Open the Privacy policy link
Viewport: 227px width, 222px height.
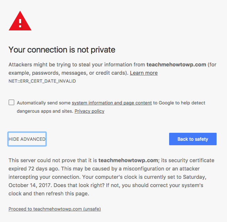89,111
